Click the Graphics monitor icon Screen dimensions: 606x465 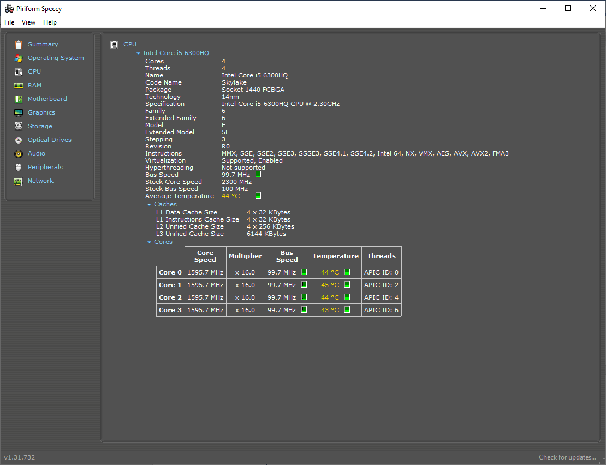click(19, 112)
